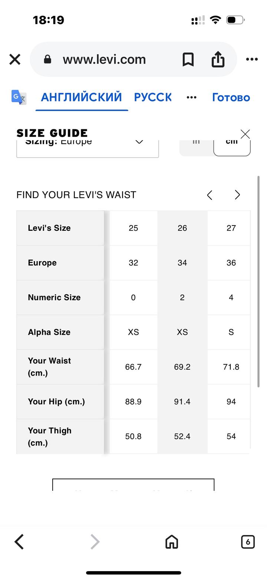This screenshot has width=267, height=580.
Task: Tap the size guide vertical scrollbar
Action: tap(258, 282)
